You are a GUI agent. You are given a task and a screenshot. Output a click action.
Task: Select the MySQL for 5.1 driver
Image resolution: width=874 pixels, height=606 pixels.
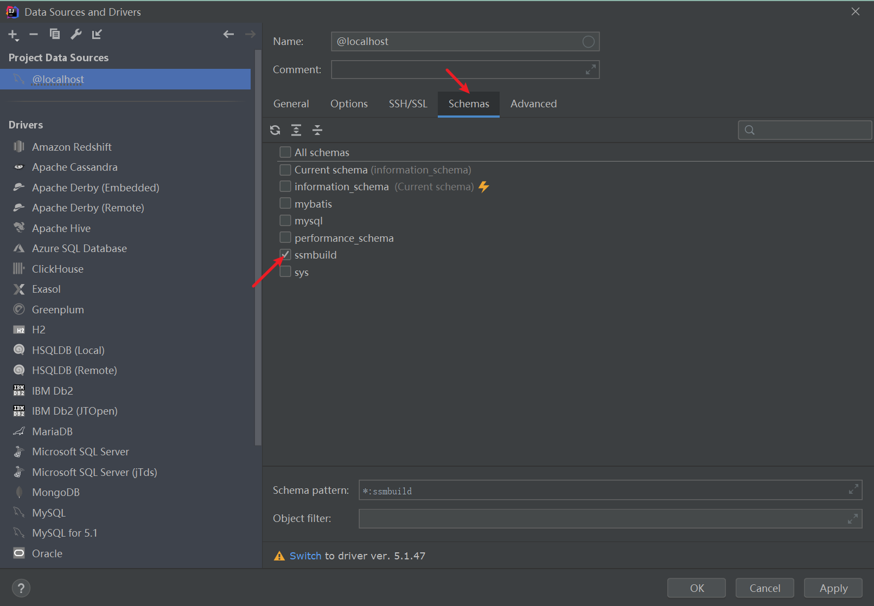pyautogui.click(x=125, y=533)
